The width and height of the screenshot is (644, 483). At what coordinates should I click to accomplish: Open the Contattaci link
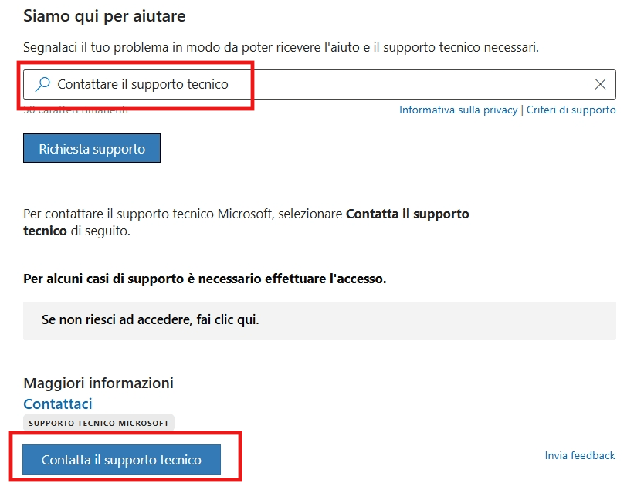[x=58, y=404]
